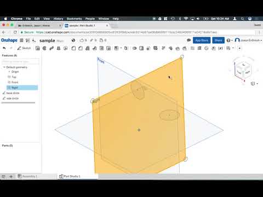
Task: Select the Thicken tool
Action: (65, 48)
